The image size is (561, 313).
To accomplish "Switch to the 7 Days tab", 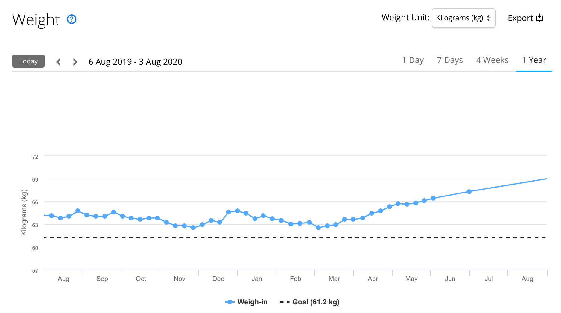I will click(450, 60).
